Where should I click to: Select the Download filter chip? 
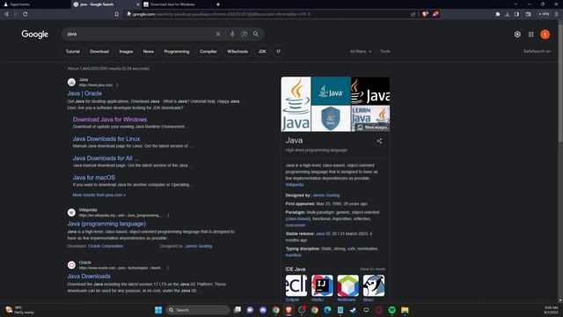(x=99, y=51)
